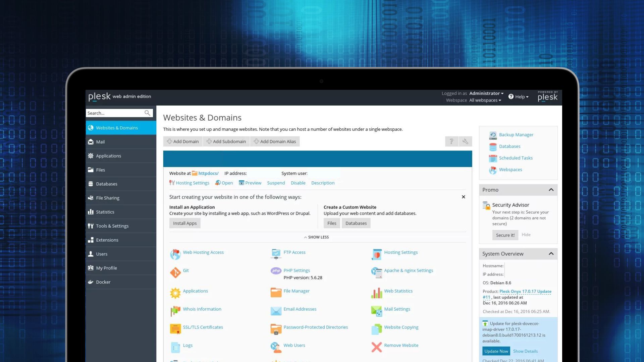Image resolution: width=644 pixels, height=362 pixels.
Task: Click the wrench settings icon button
Action: coord(465,141)
